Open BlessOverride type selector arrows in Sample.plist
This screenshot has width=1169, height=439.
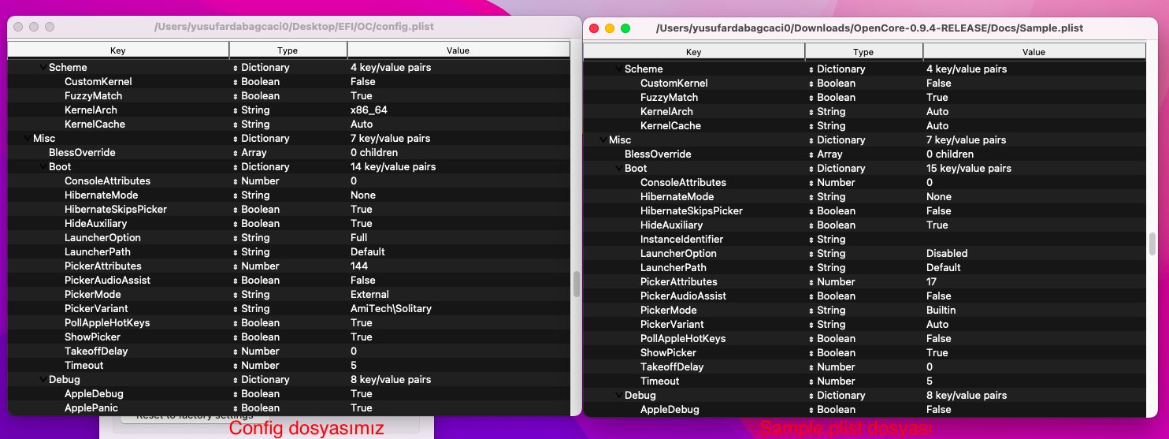coord(811,154)
